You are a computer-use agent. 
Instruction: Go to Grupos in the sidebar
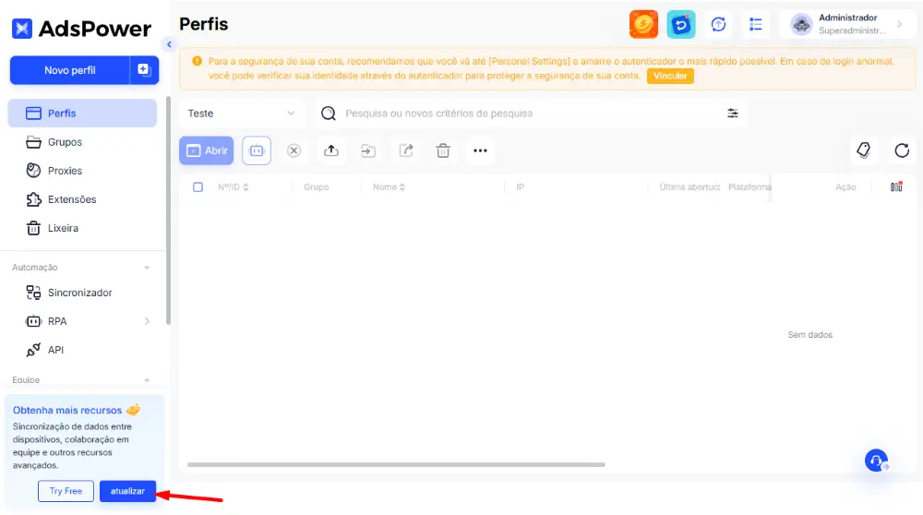pyautogui.click(x=82, y=142)
